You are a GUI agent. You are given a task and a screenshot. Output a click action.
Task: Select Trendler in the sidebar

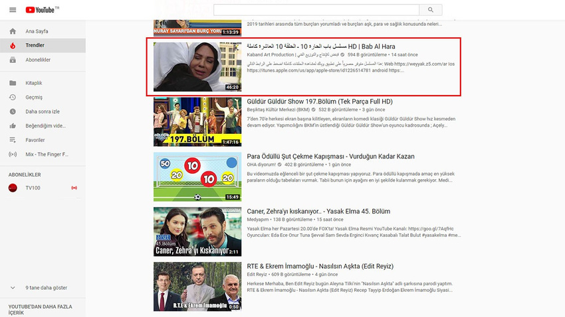[43, 45]
